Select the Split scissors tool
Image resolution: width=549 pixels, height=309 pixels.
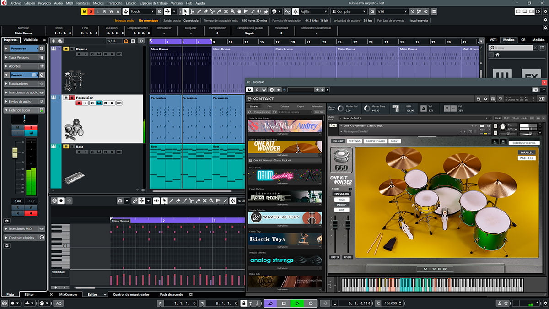[x=213, y=11]
